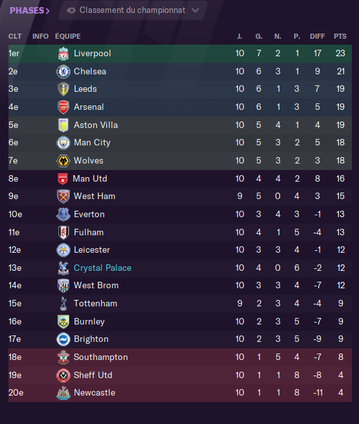Click the Liverpool club crest
The height and width of the screenshot is (424, 359).
[x=63, y=54]
